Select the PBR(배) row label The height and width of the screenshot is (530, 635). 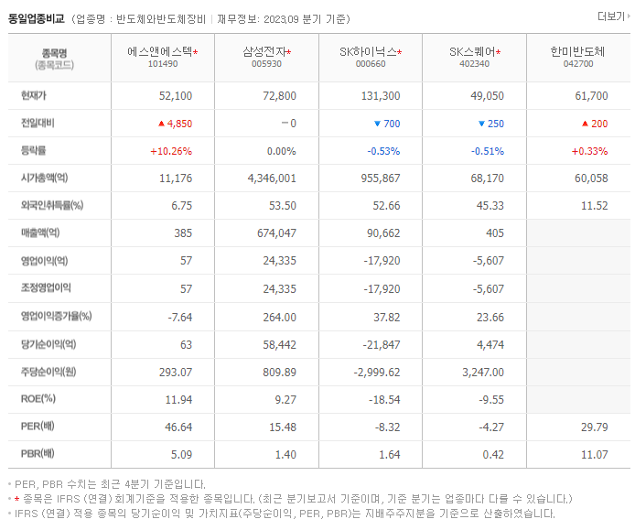[38, 454]
